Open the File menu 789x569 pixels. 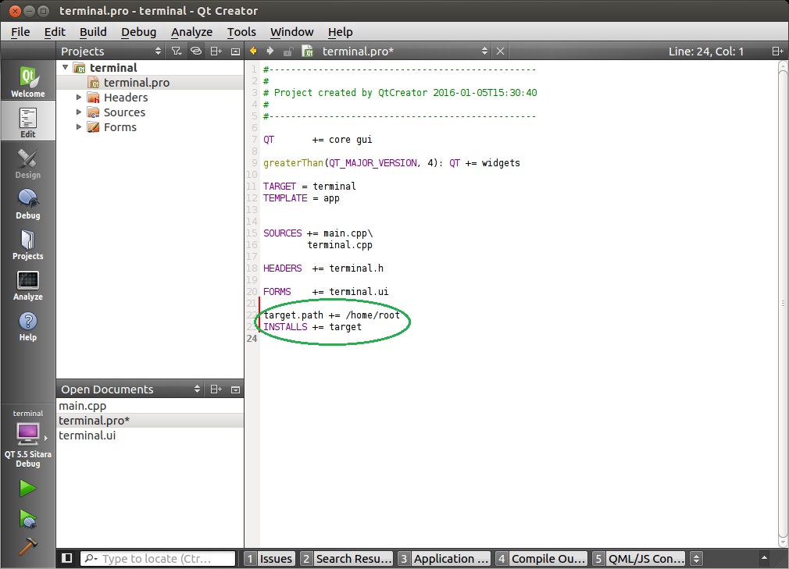(20, 32)
